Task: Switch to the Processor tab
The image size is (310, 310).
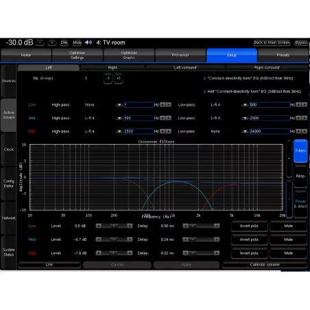Action: tap(180, 55)
